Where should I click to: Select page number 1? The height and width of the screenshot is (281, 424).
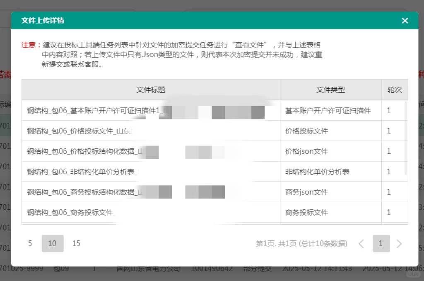pyautogui.click(x=381, y=244)
